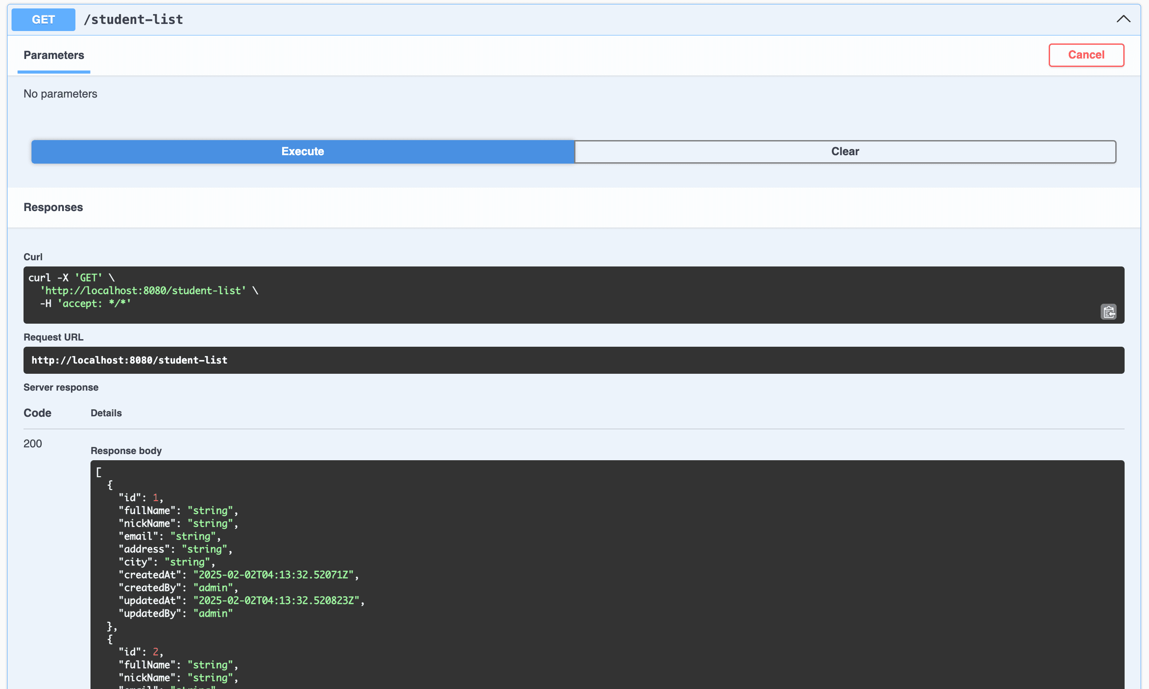The width and height of the screenshot is (1149, 689).
Task: Click first record's nickName line
Action: (x=178, y=523)
